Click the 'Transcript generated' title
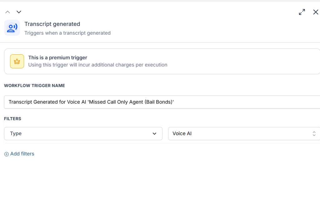Viewport: 320px width, 211px height. [x=52, y=24]
